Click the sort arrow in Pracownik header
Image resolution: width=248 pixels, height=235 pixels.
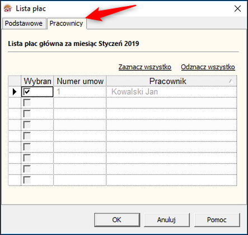point(231,81)
